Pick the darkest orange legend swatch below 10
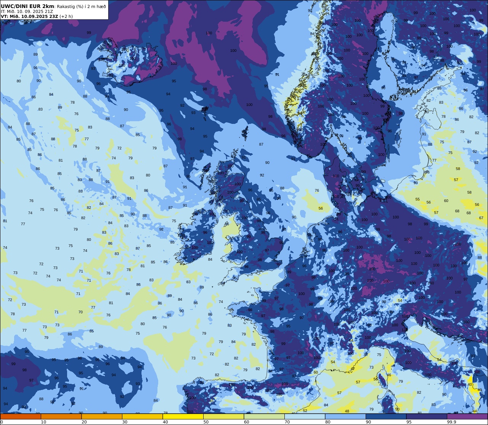The height and width of the screenshot is (425, 488). point(21,416)
